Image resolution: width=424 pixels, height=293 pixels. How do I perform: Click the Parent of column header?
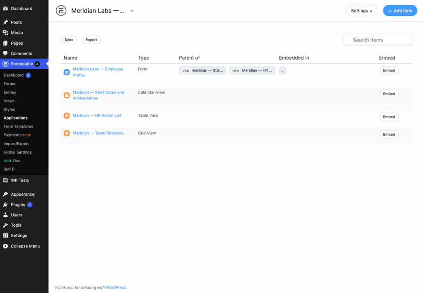[x=189, y=58]
